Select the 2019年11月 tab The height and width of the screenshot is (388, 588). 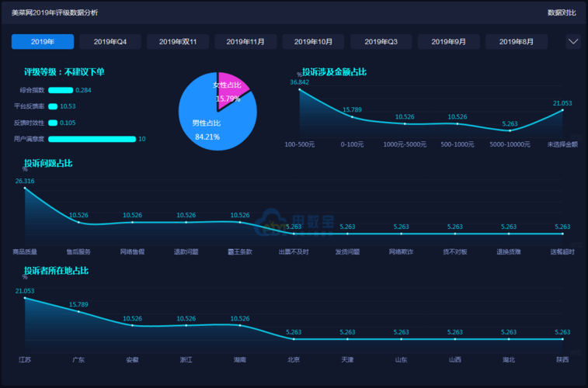pos(245,42)
